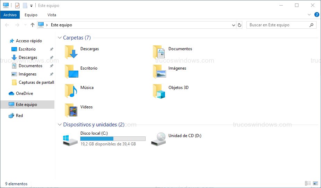The height and width of the screenshot is (188, 321).
Task: Switch to large icons view in status bar
Action: 315,183
